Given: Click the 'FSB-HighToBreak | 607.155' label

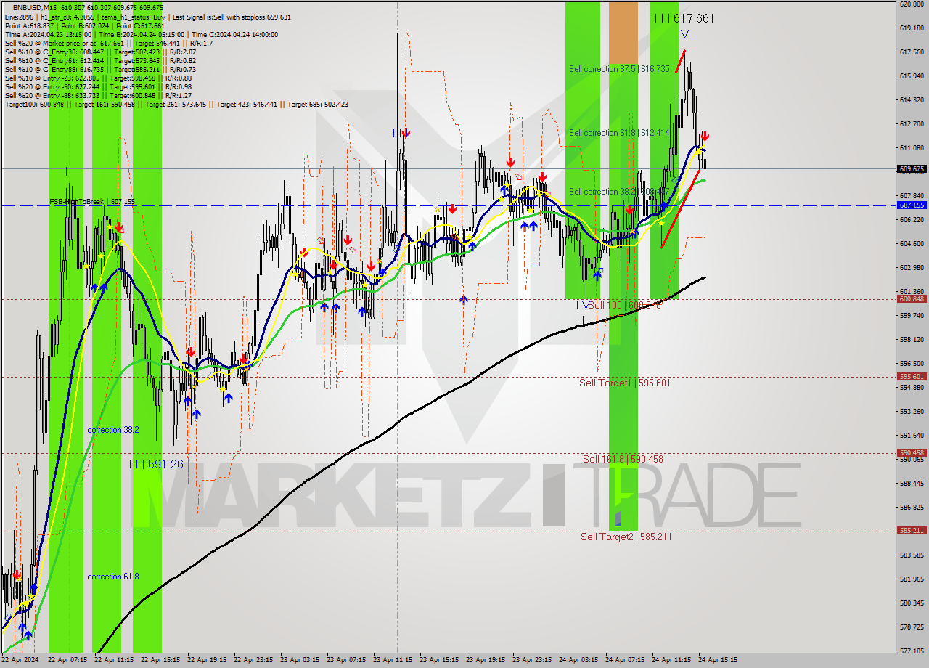Looking at the screenshot, I should [x=92, y=202].
